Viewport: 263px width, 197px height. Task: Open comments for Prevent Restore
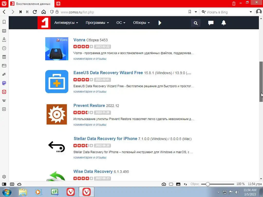pyautogui.click(x=90, y=124)
